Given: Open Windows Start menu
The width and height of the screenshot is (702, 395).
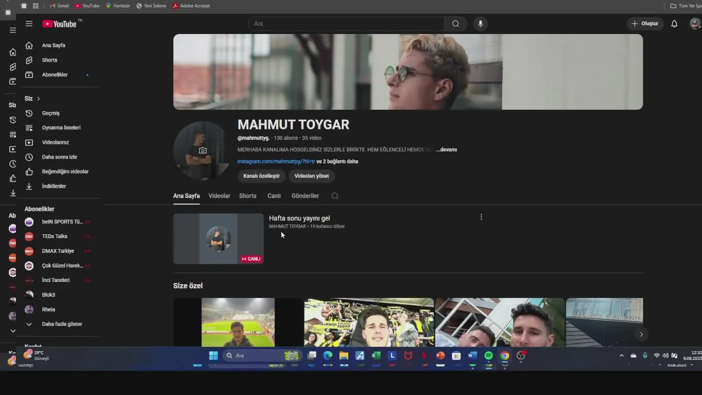Looking at the screenshot, I should pyautogui.click(x=213, y=356).
